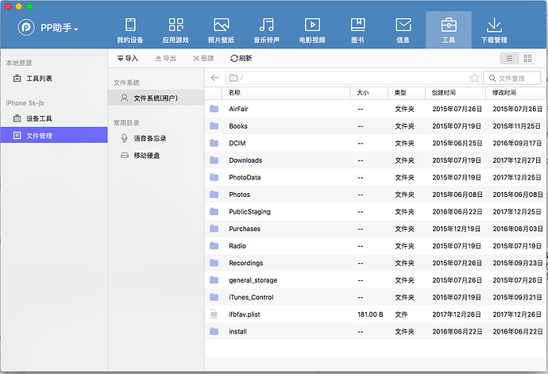Open the 电影视频 video section
Screen dimensions: 548x374
point(312,30)
